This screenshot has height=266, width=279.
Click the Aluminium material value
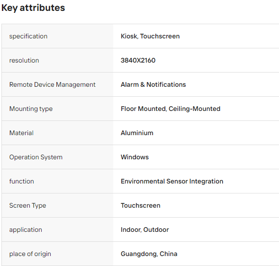tap(137, 133)
